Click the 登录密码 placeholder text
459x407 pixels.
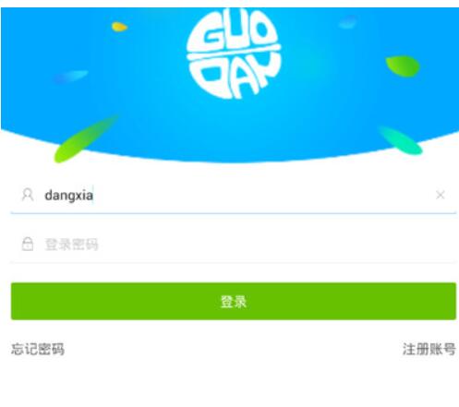[71, 245]
